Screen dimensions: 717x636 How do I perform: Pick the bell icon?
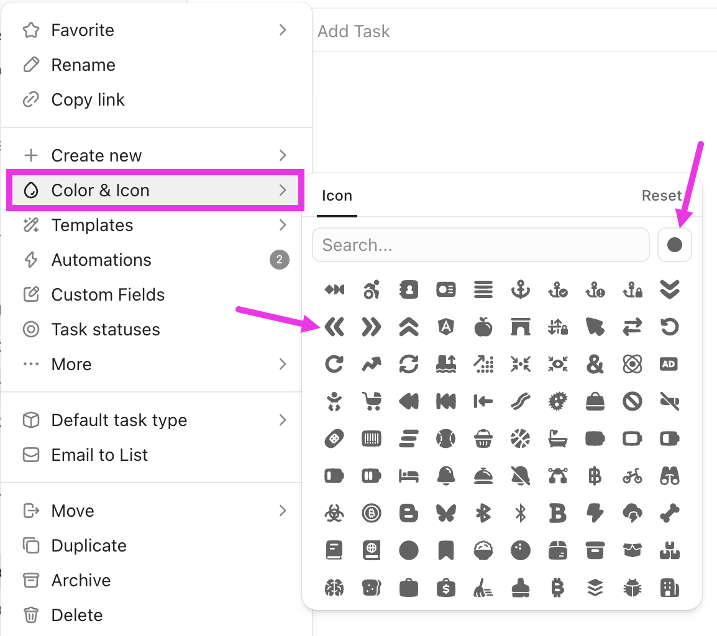click(446, 476)
